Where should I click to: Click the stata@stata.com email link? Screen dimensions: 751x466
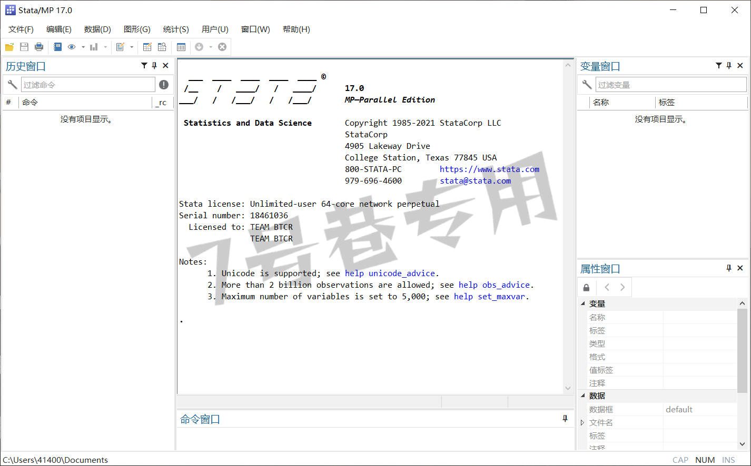click(x=475, y=181)
